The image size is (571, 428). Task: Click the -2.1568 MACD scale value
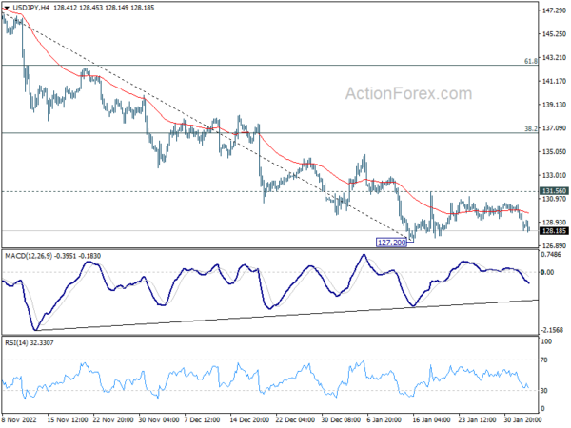coord(552,330)
